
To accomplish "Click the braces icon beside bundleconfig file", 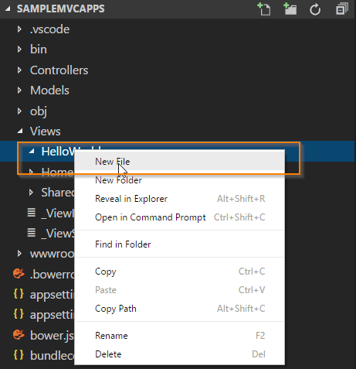I will click(19, 355).
